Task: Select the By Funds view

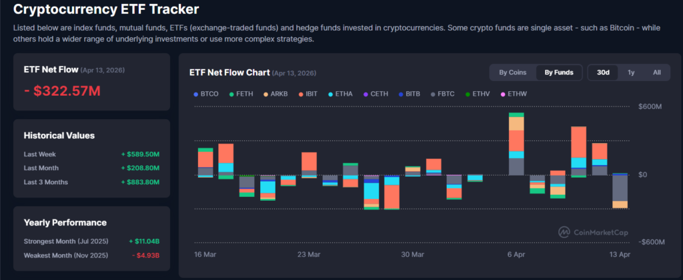Action: click(x=559, y=72)
